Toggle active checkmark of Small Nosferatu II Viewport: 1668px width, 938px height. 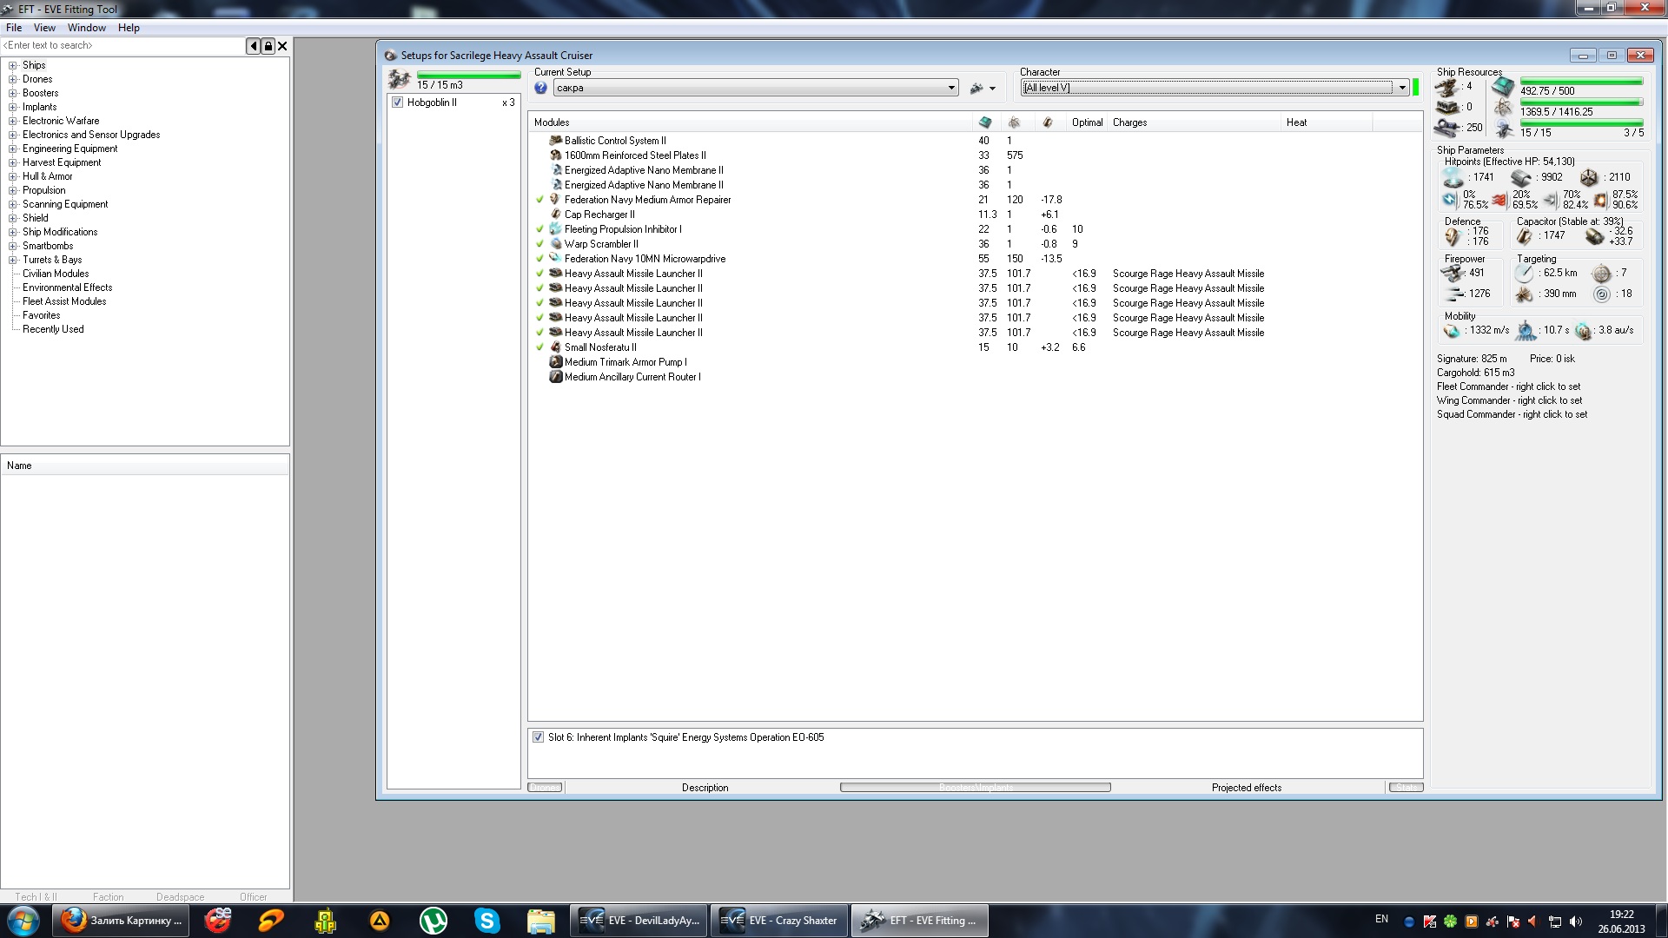[x=539, y=347]
